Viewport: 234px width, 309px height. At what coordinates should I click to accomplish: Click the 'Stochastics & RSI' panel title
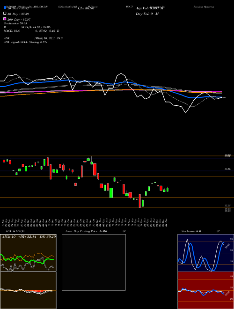coord(200,231)
